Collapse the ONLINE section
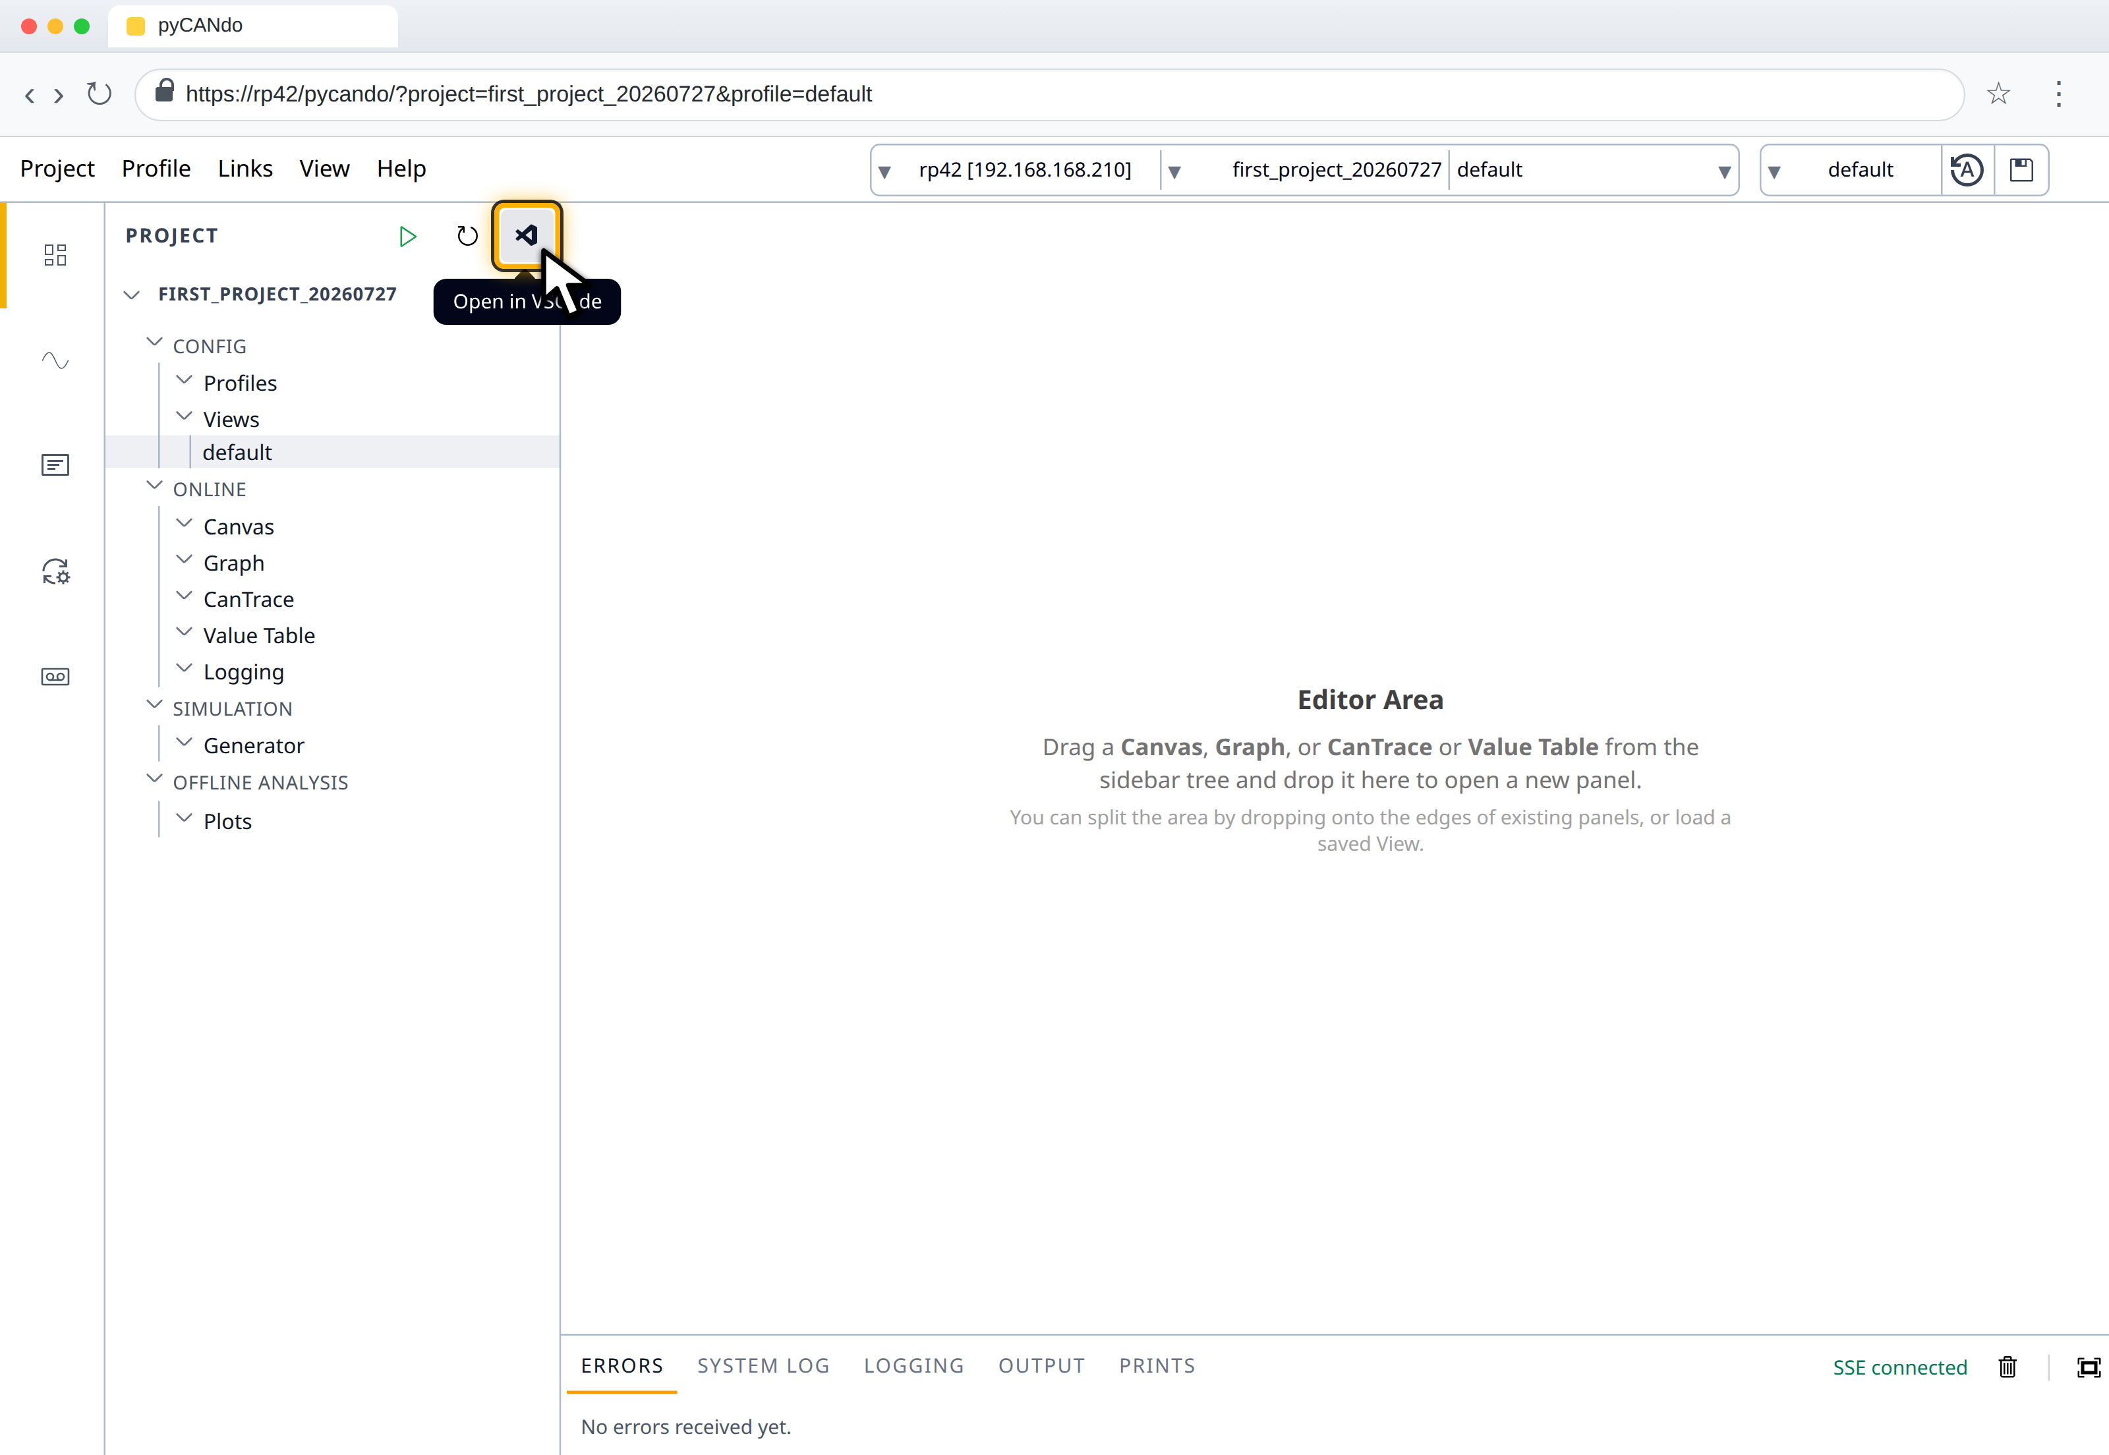The height and width of the screenshot is (1455, 2109). 154,486
